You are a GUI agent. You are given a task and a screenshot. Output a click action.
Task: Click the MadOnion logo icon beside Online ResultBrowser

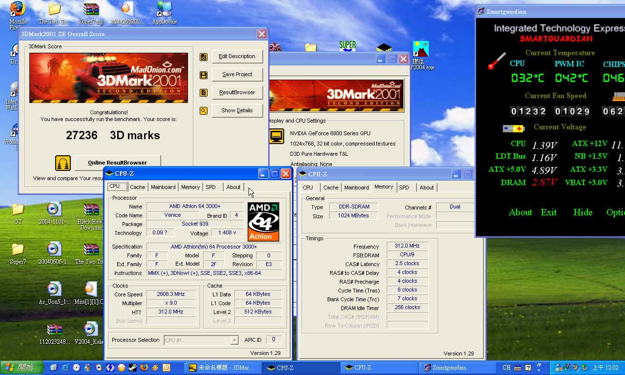pos(62,163)
